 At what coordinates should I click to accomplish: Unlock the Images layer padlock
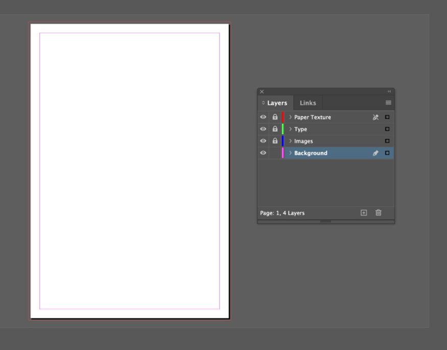pos(275,141)
